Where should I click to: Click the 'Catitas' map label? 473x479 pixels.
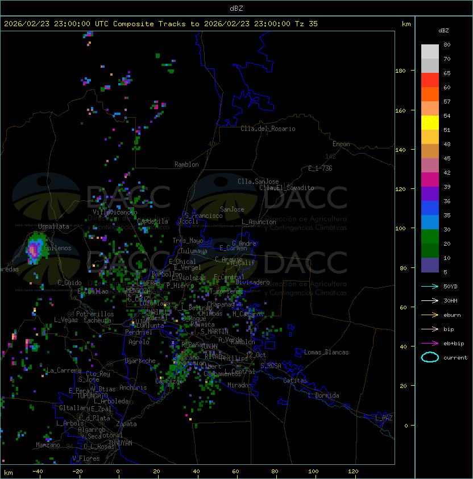point(295,381)
